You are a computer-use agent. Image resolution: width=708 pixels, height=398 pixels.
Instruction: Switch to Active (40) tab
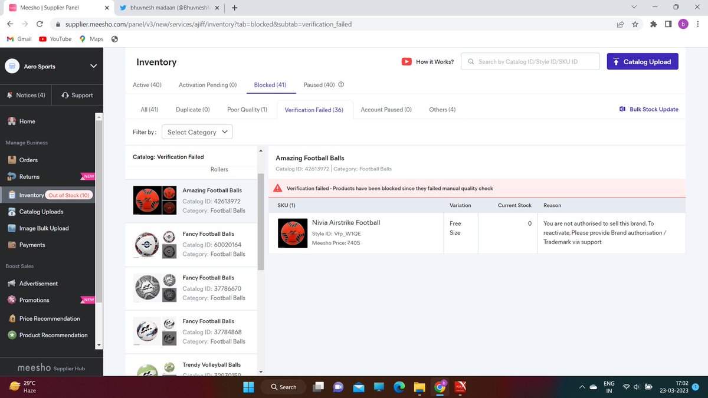[147, 85]
